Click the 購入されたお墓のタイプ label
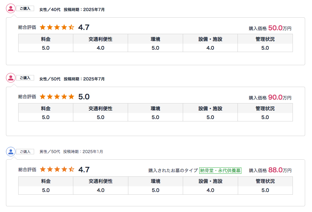The height and width of the screenshot is (212, 312). [x=173, y=171]
